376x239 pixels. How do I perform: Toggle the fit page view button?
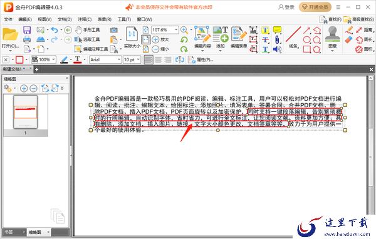[x=146, y=39]
